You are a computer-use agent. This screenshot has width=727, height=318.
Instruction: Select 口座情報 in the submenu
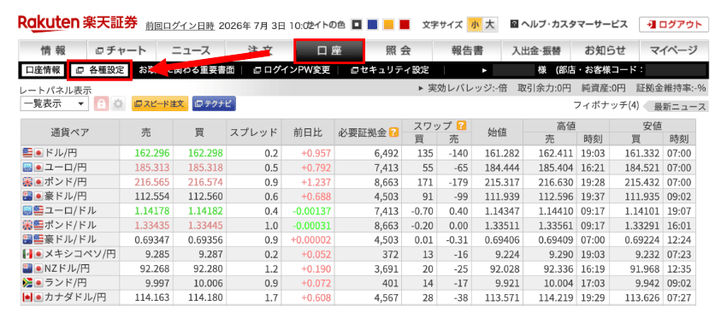tap(43, 70)
